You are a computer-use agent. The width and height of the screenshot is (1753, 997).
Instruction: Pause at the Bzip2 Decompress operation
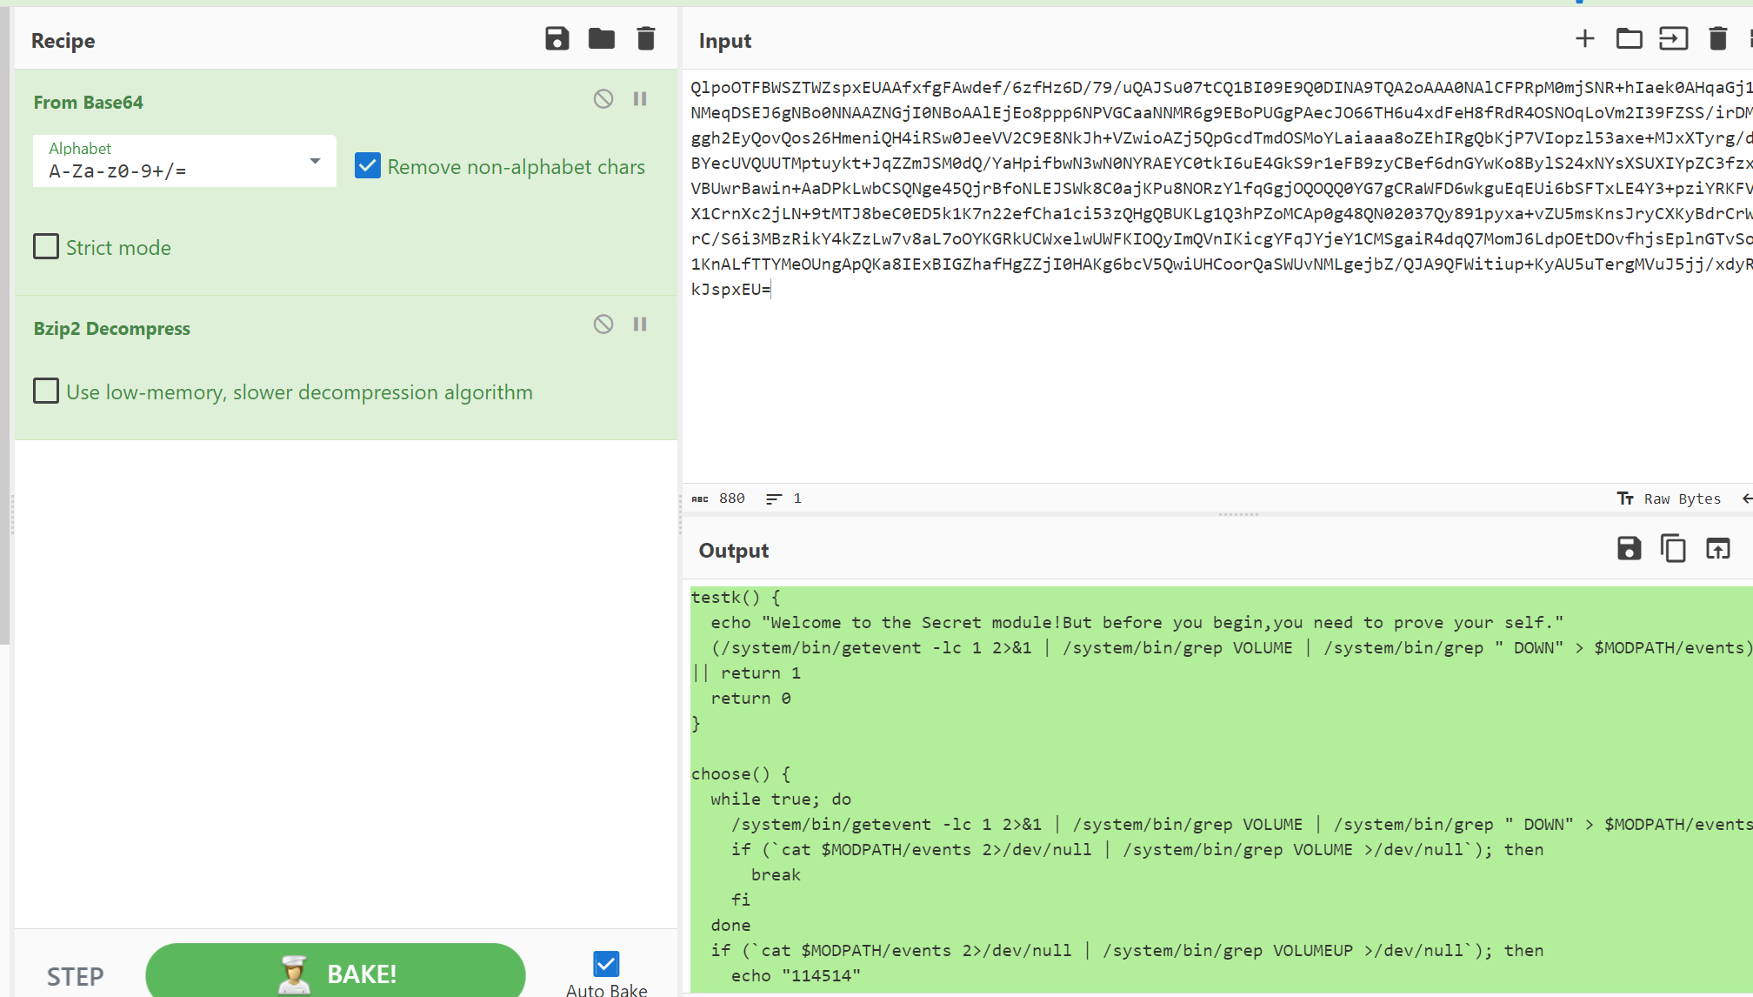[640, 325]
